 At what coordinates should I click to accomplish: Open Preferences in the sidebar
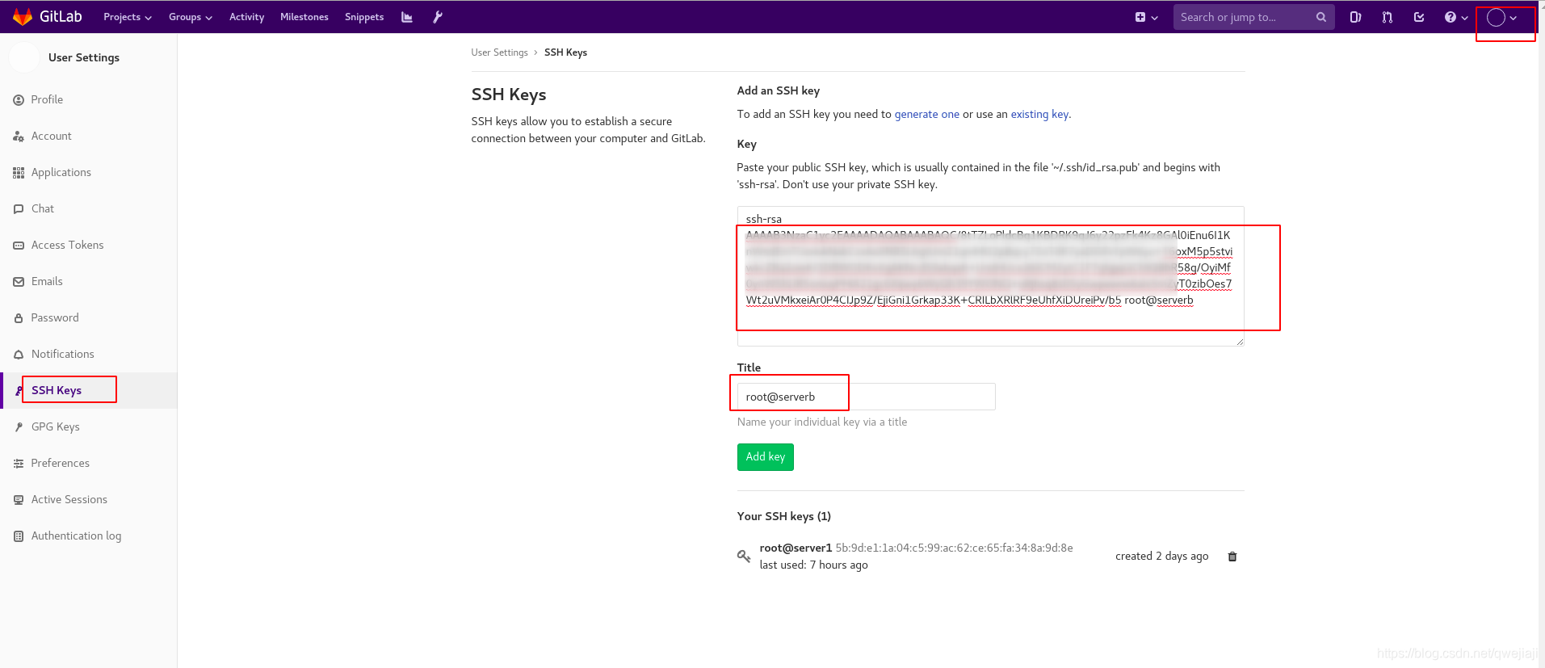tap(60, 463)
